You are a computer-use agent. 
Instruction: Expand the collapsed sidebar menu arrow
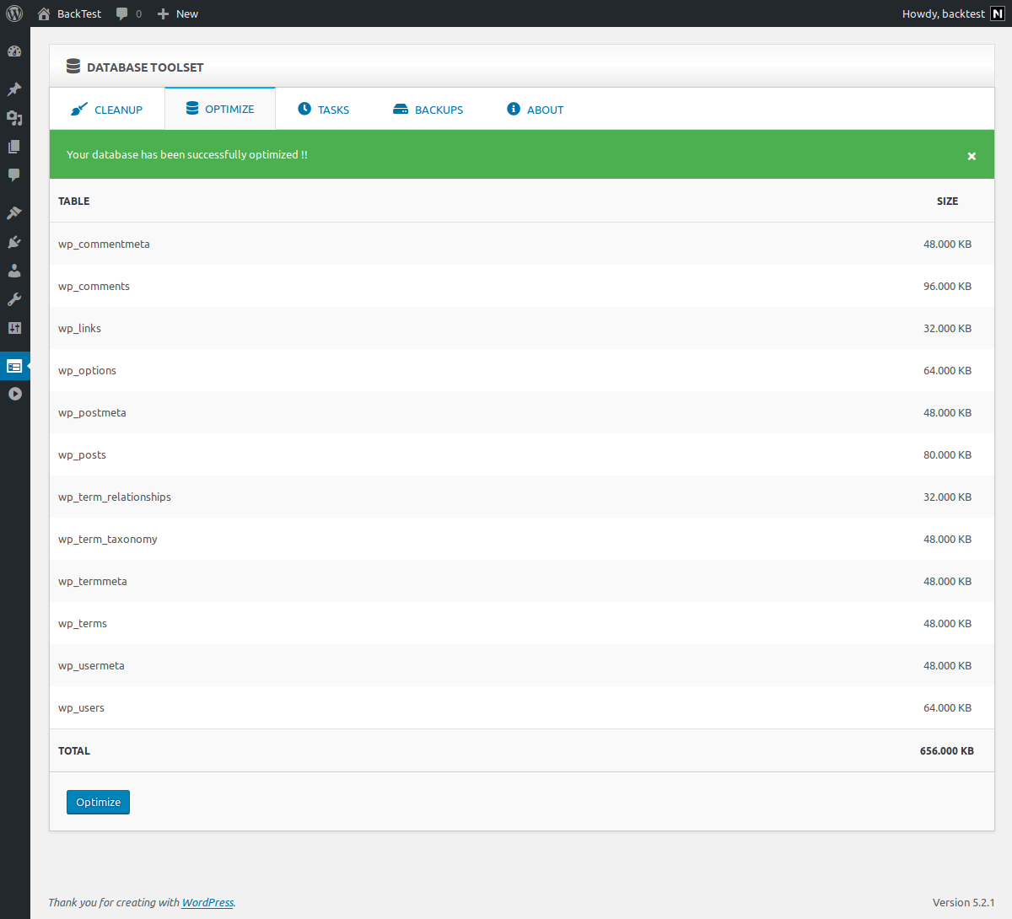pos(14,394)
